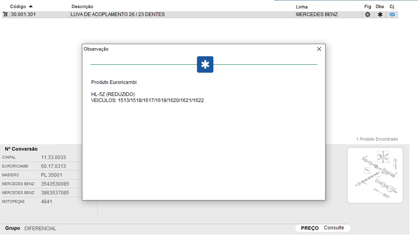Click the Linha column header

point(301,7)
